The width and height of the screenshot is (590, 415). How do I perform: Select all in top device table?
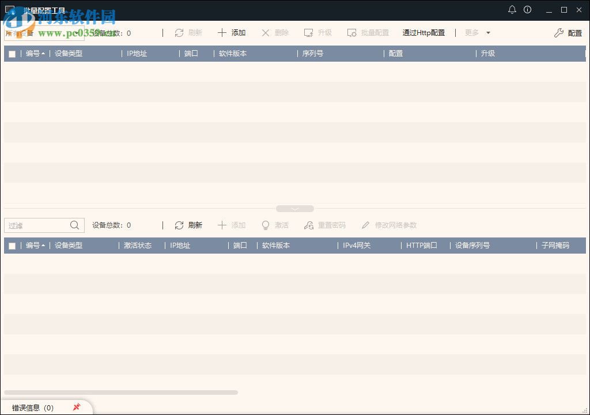12,54
